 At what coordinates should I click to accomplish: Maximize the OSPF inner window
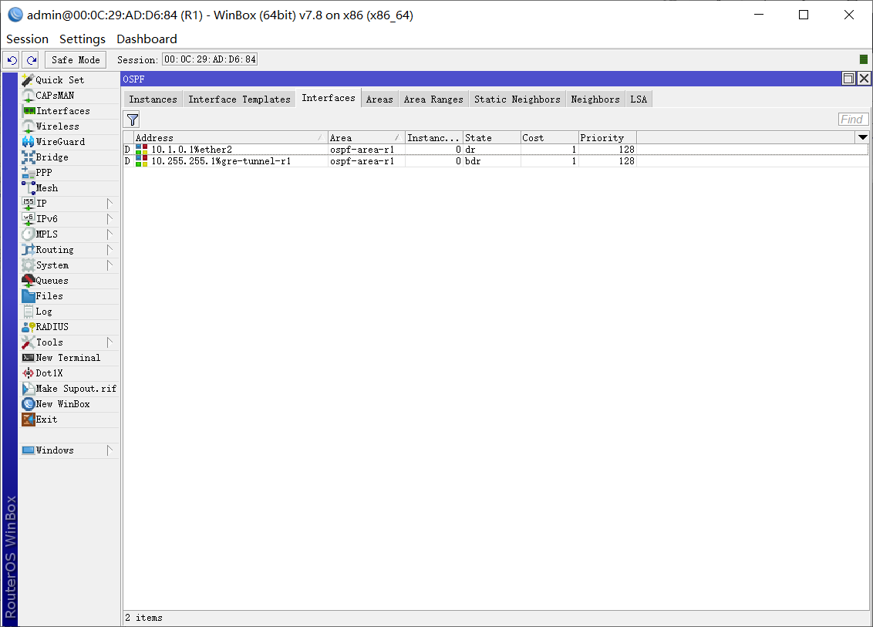click(x=848, y=79)
